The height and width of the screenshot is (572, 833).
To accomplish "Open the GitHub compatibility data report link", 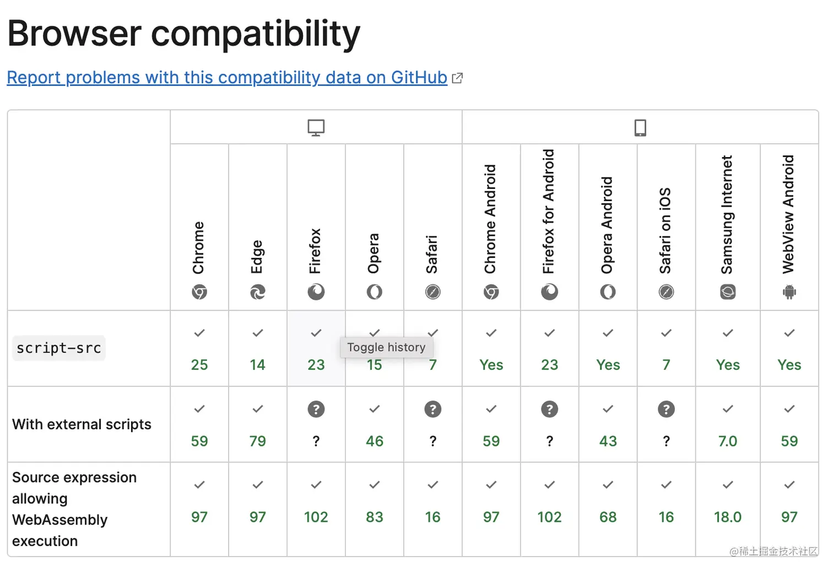I will (x=227, y=78).
